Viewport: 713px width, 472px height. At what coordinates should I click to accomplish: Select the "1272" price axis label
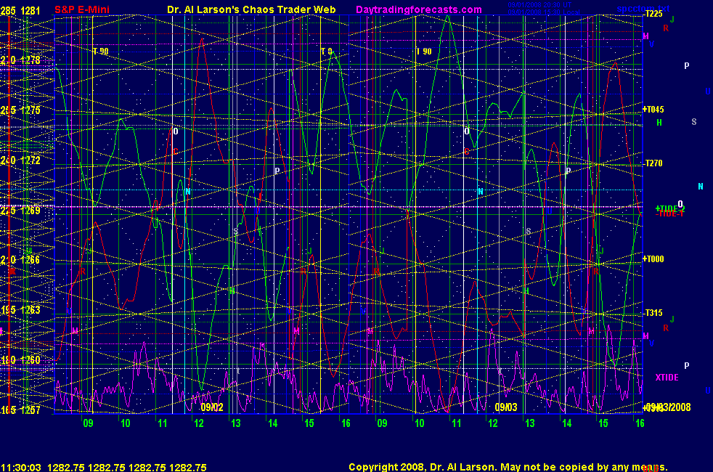(30, 160)
